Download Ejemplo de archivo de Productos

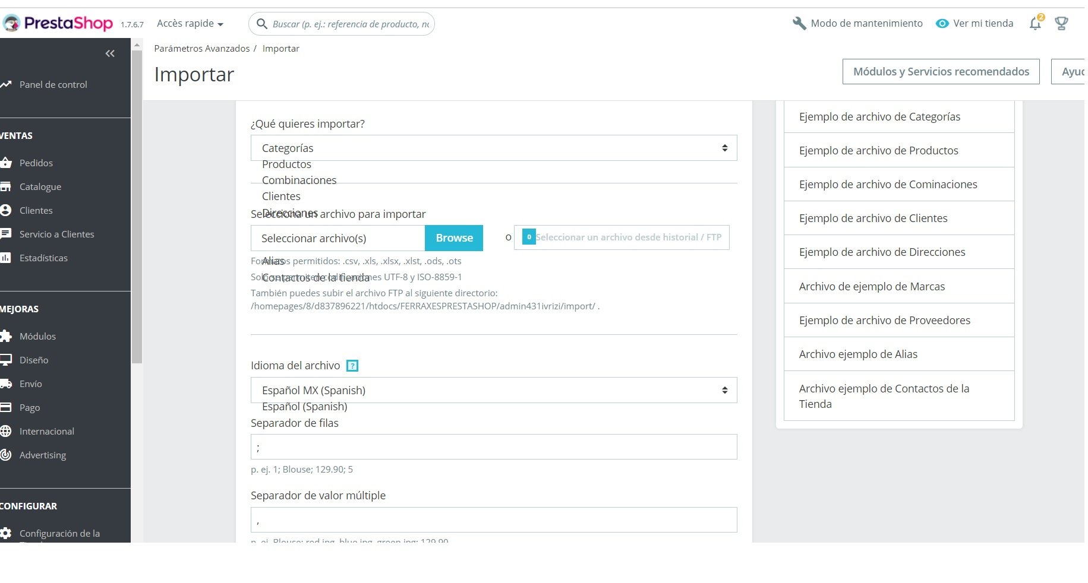click(878, 150)
